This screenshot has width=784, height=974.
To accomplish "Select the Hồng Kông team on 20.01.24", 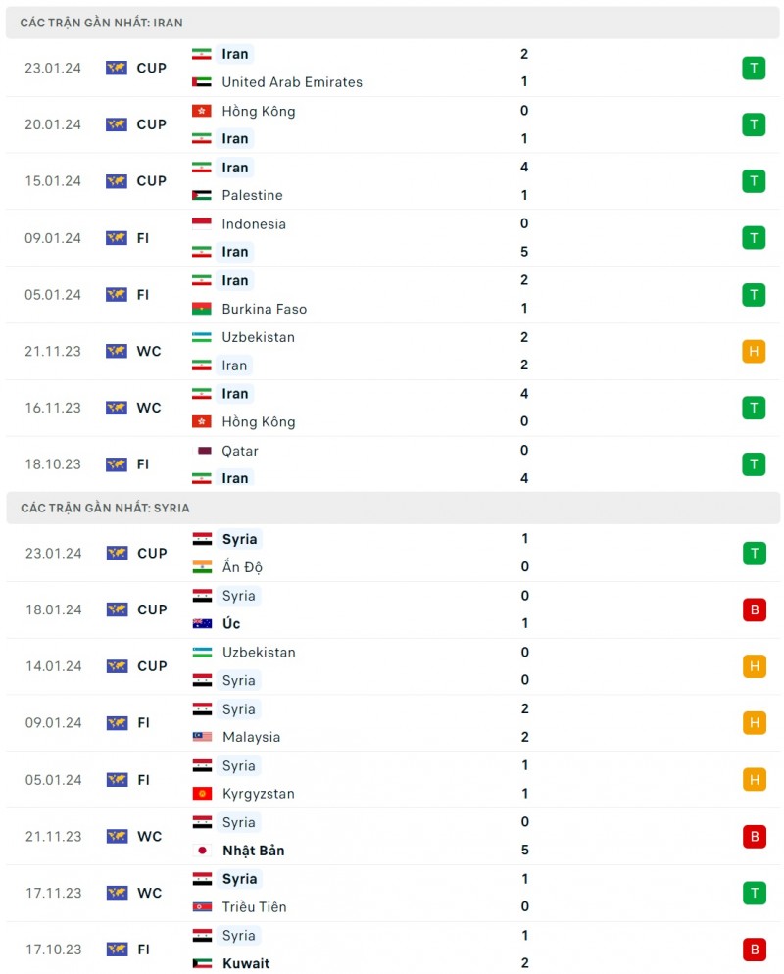I will pyautogui.click(x=258, y=111).
